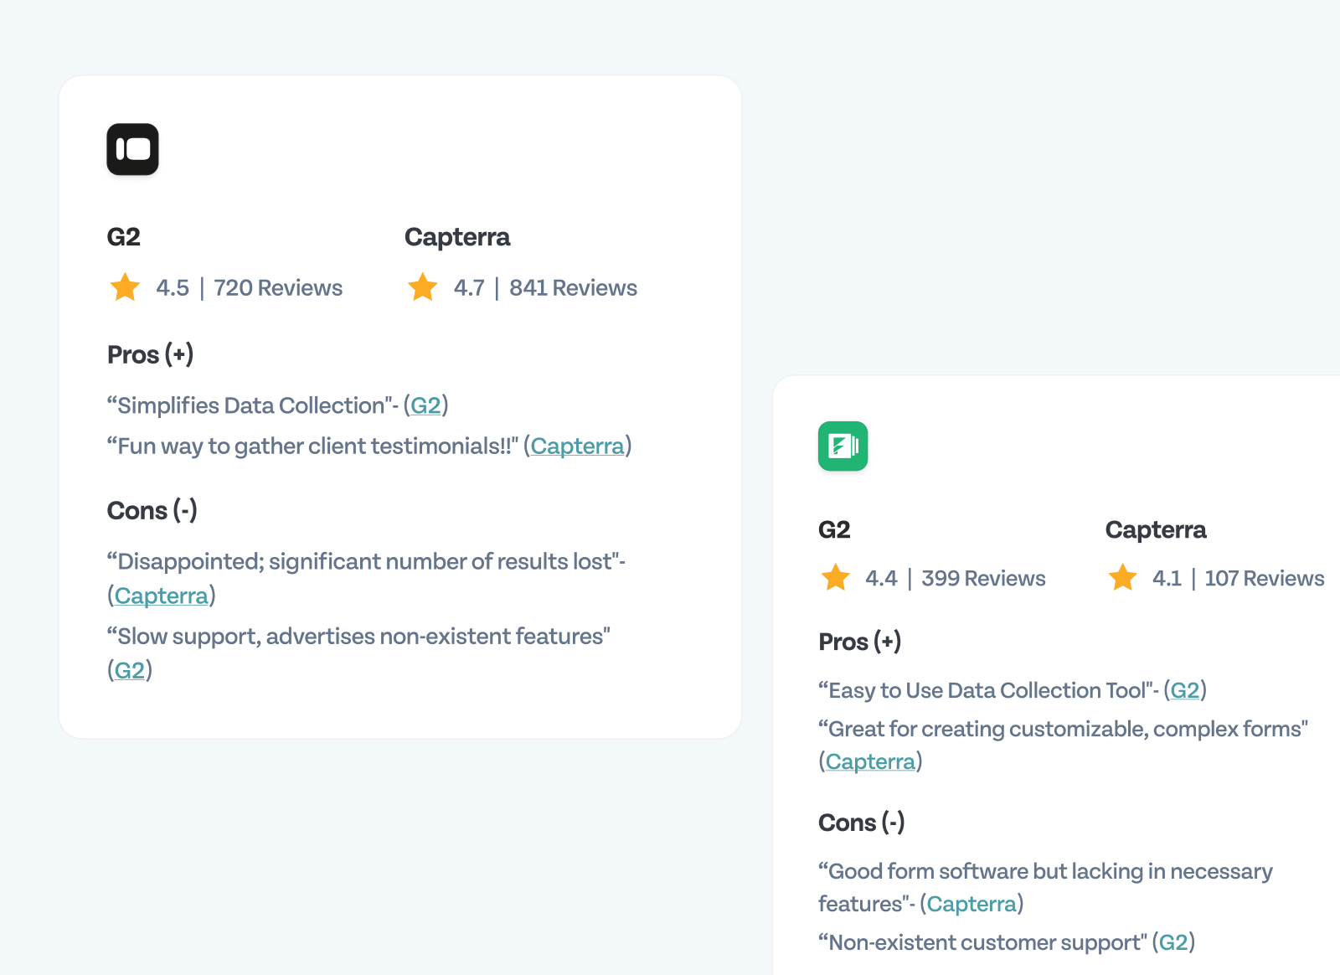Click the 399 Reviews count on the right card
The width and height of the screenshot is (1340, 975).
[983, 578]
